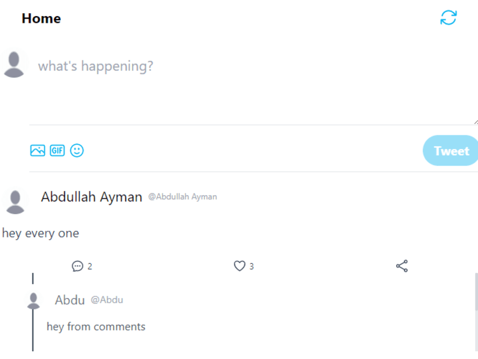This screenshot has width=478, height=359.
Task: Open Abdullah Ayman name link
Action: coord(92,197)
